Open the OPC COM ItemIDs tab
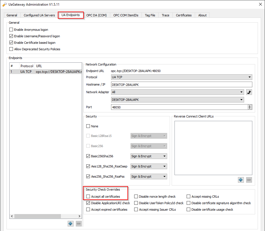The height and width of the screenshot is (231, 265). [x=126, y=15]
